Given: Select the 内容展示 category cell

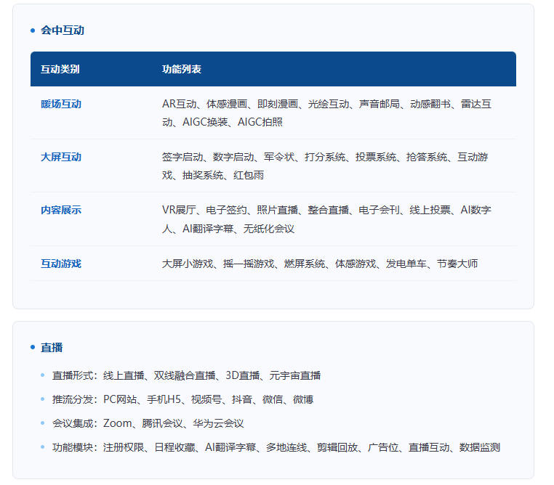Looking at the screenshot, I should pyautogui.click(x=61, y=211).
